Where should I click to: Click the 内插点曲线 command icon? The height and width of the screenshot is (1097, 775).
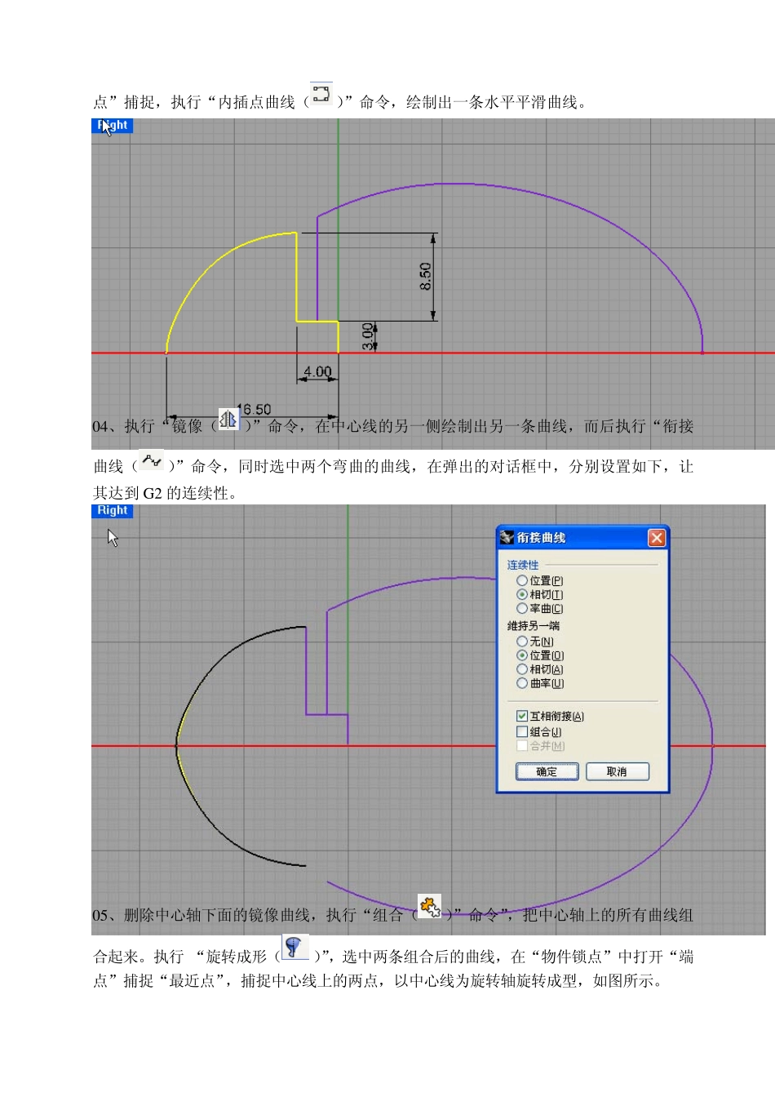click(321, 94)
